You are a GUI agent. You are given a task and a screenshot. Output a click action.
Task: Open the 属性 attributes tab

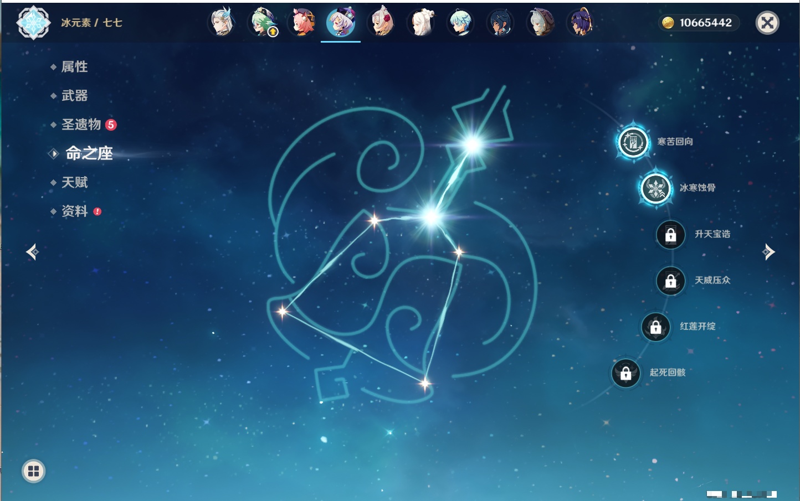coord(74,67)
